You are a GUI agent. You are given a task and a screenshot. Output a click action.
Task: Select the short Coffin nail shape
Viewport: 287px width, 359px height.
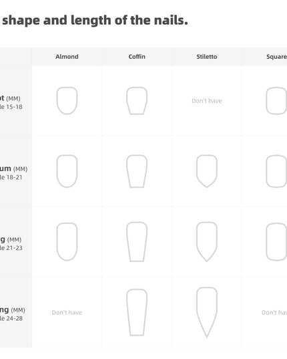coord(137,100)
